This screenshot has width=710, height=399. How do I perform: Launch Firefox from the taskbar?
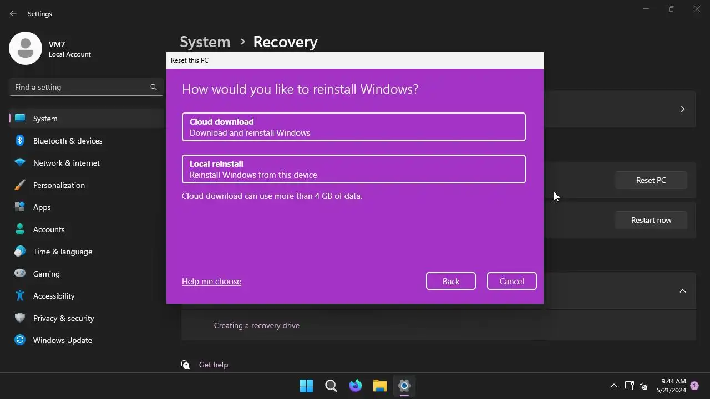(x=356, y=386)
